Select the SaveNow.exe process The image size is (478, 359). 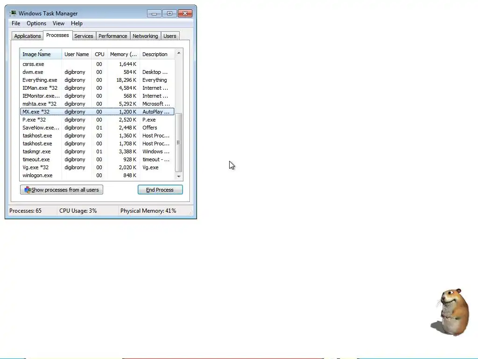[97, 128]
